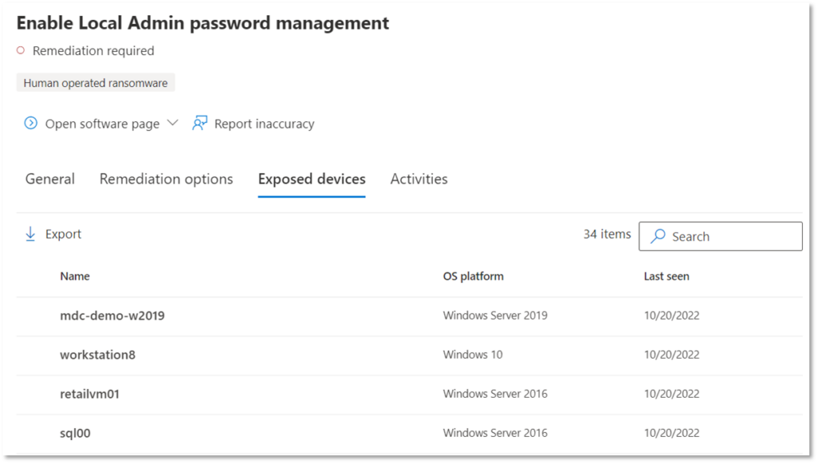Click the search magnifier icon
The height and width of the screenshot is (464, 818).
pos(657,236)
